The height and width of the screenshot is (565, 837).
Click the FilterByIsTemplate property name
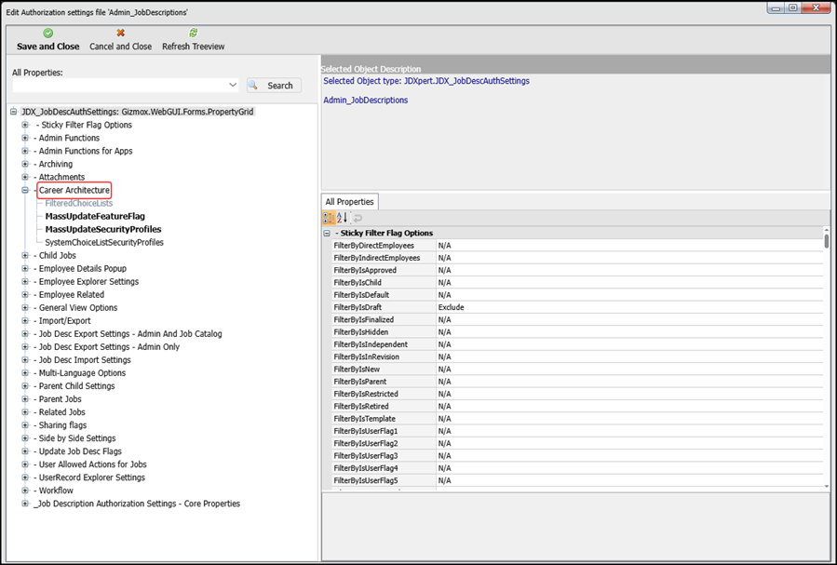(x=365, y=419)
